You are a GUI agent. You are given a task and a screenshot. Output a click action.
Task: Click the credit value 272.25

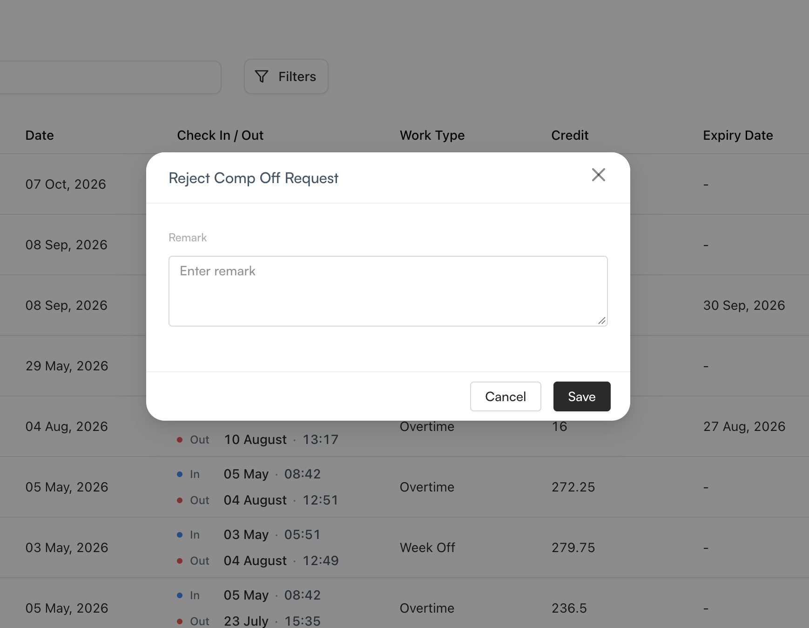click(573, 487)
